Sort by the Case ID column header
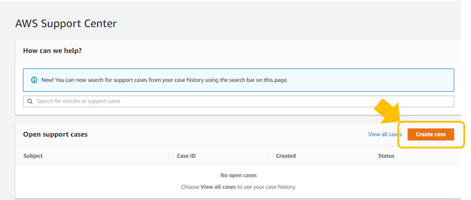Screen dimensions: 471x200 [186, 156]
